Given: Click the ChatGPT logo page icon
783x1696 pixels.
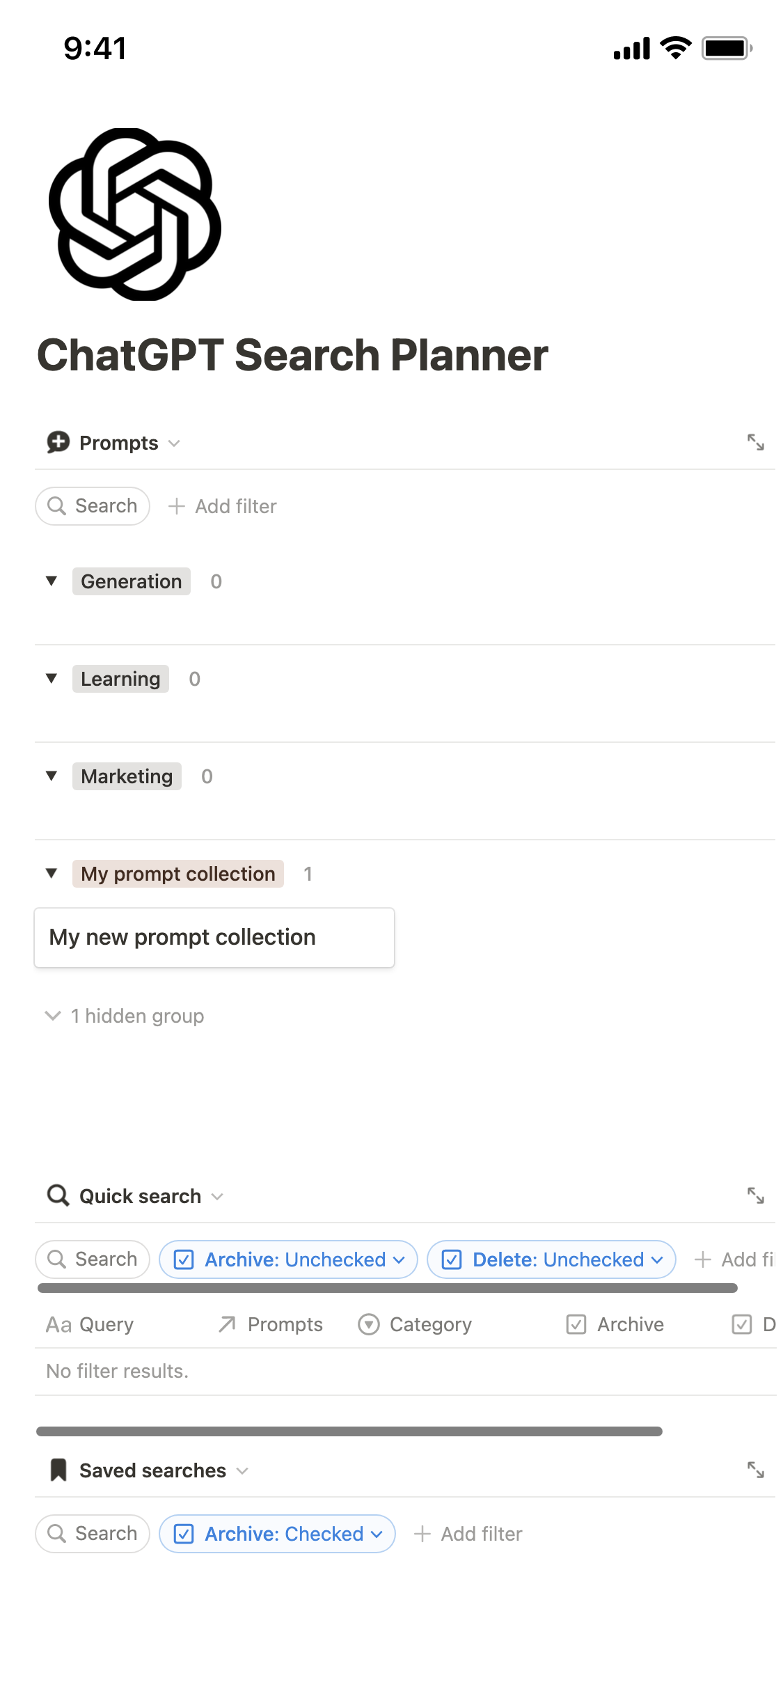Looking at the screenshot, I should pyautogui.click(x=135, y=214).
